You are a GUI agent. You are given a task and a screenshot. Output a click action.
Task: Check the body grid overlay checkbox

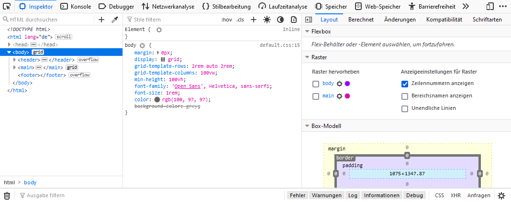coord(316,84)
